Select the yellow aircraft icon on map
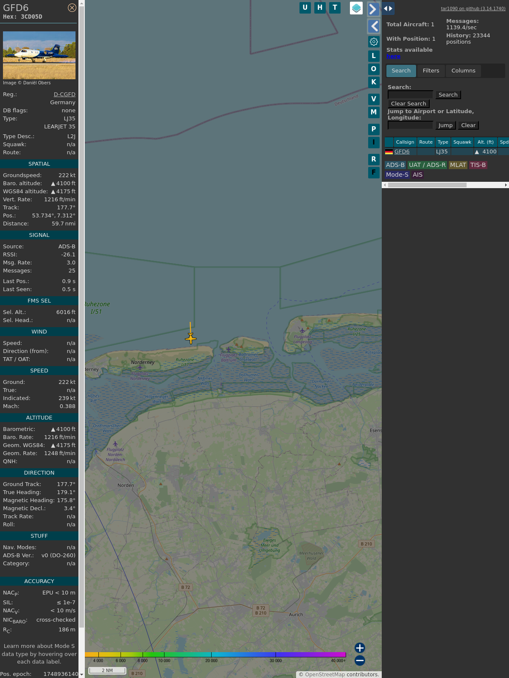 point(191,338)
